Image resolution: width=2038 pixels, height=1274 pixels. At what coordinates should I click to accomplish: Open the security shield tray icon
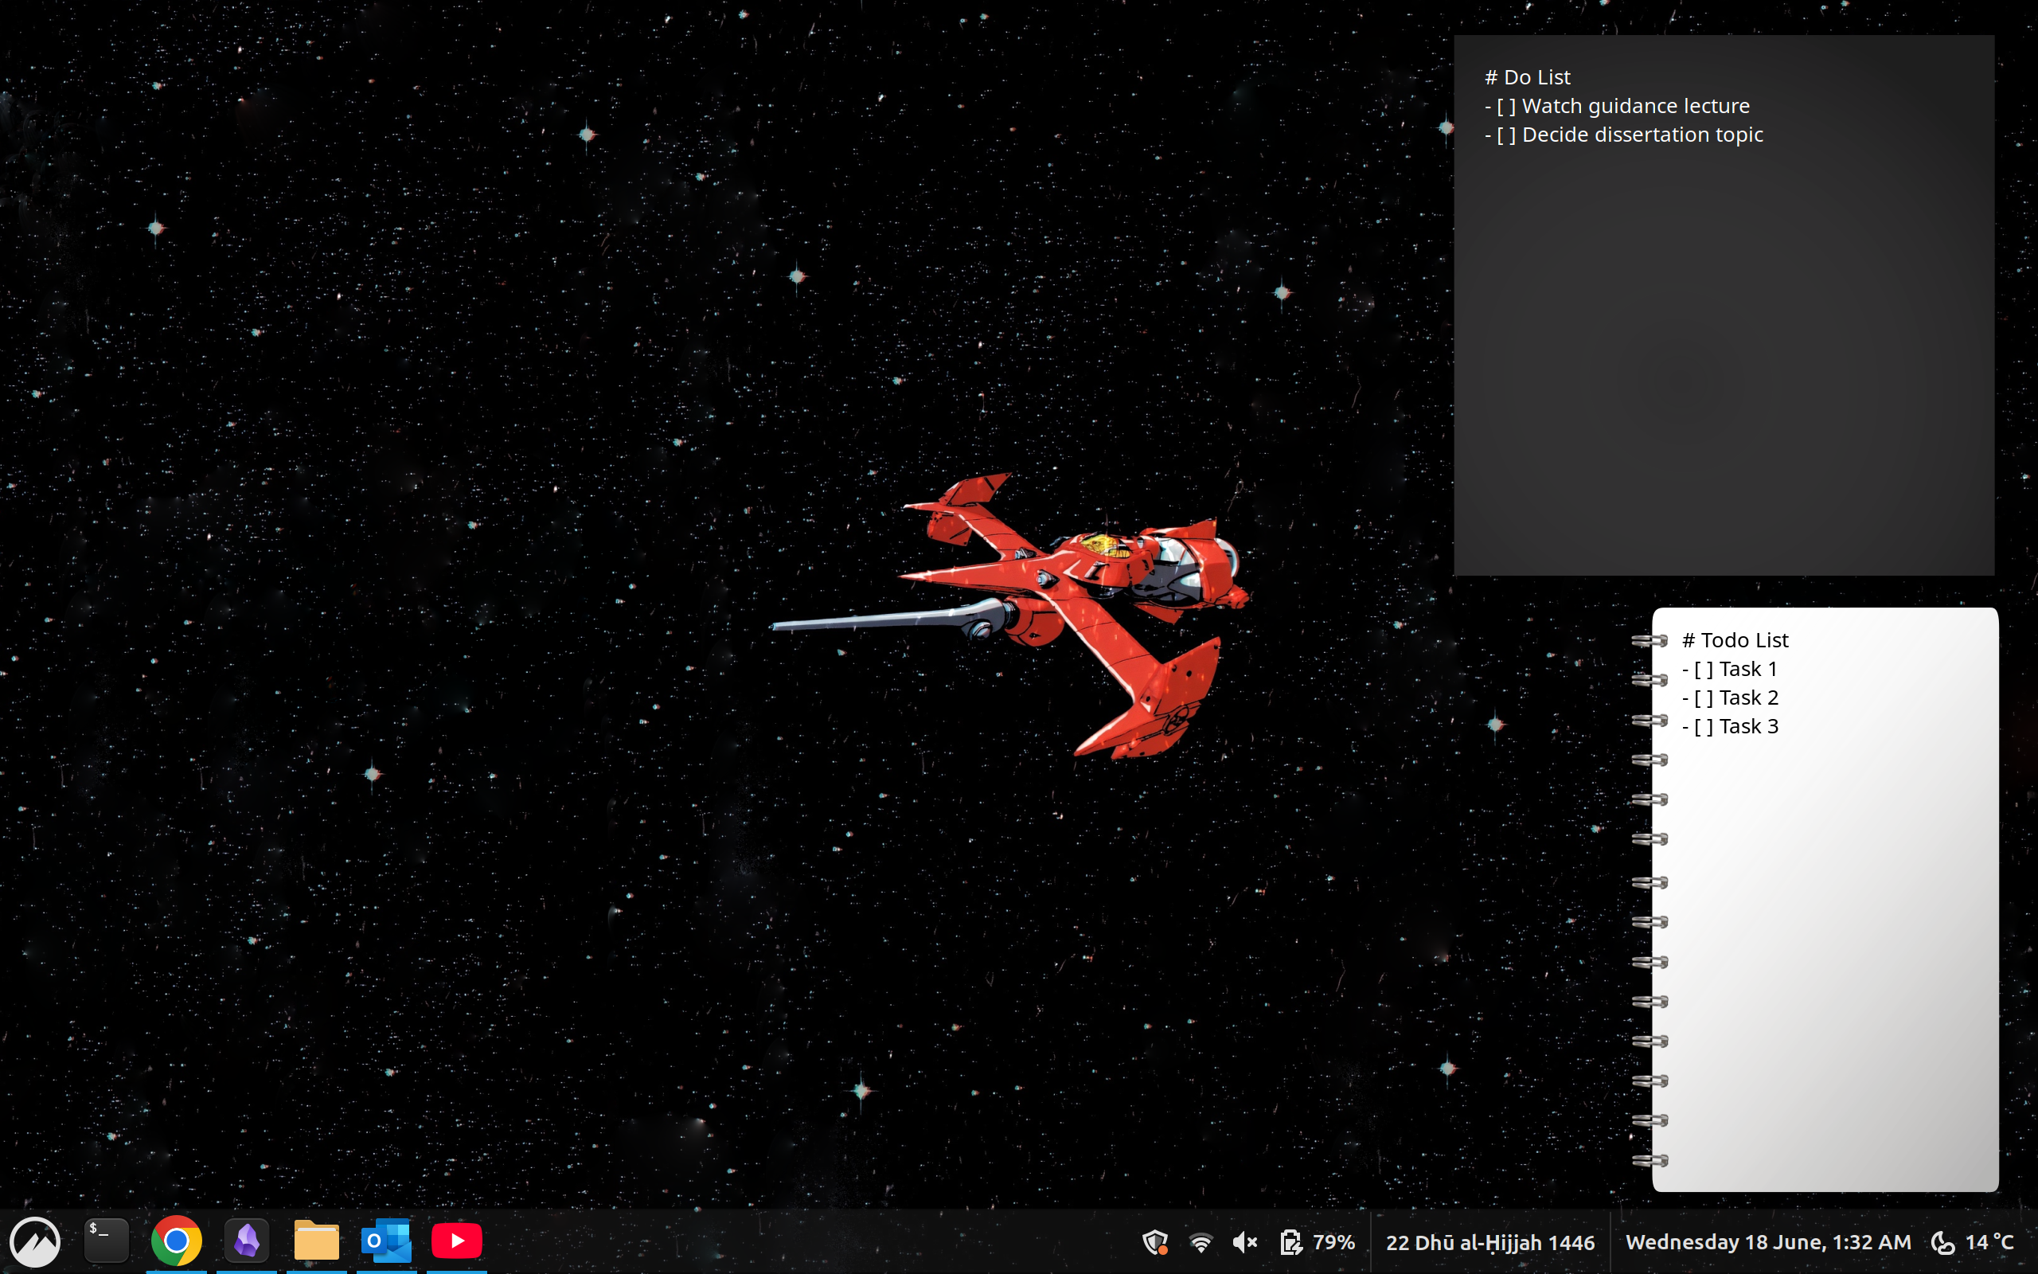coord(1154,1242)
